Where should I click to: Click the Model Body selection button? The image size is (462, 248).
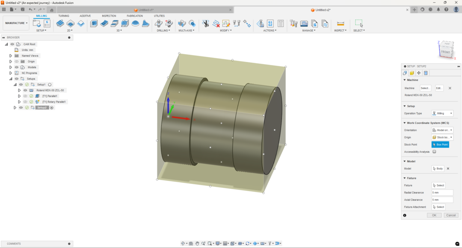point(438,169)
